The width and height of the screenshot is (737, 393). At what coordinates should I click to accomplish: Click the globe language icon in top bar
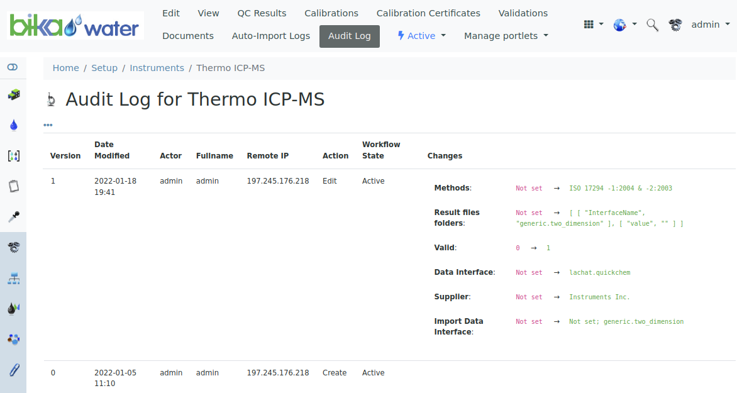pyautogui.click(x=621, y=25)
